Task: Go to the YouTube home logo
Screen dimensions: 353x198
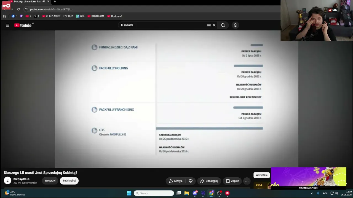Action: tap(23, 25)
